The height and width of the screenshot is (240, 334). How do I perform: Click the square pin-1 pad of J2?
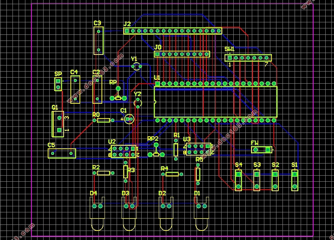point(127,31)
